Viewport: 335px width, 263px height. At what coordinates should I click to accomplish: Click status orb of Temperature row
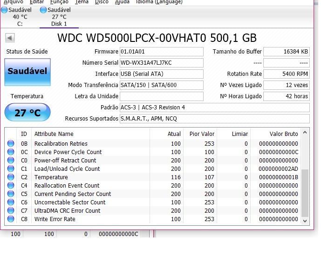(11, 177)
